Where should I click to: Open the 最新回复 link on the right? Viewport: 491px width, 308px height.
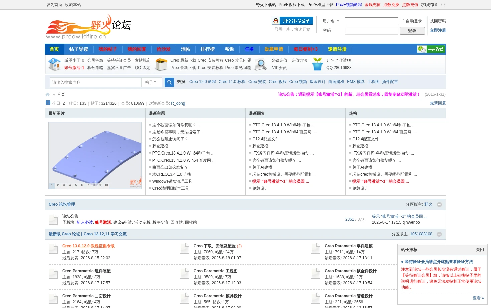point(438,103)
